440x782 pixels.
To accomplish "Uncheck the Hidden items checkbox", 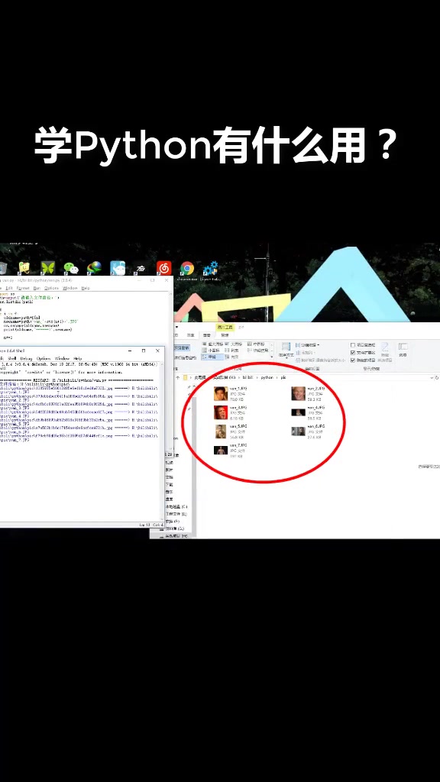I will click(x=353, y=360).
